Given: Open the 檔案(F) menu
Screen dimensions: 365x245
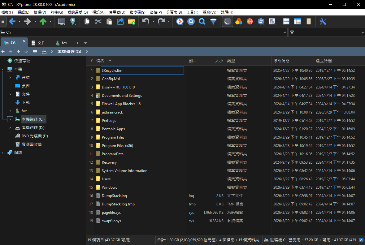Looking at the screenshot, I should [7, 12].
